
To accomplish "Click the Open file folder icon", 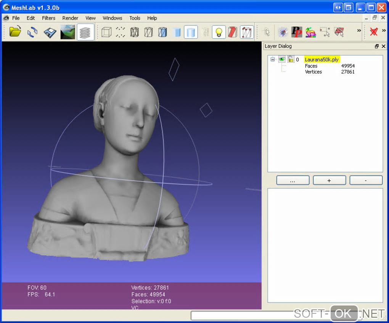I will pos(15,32).
